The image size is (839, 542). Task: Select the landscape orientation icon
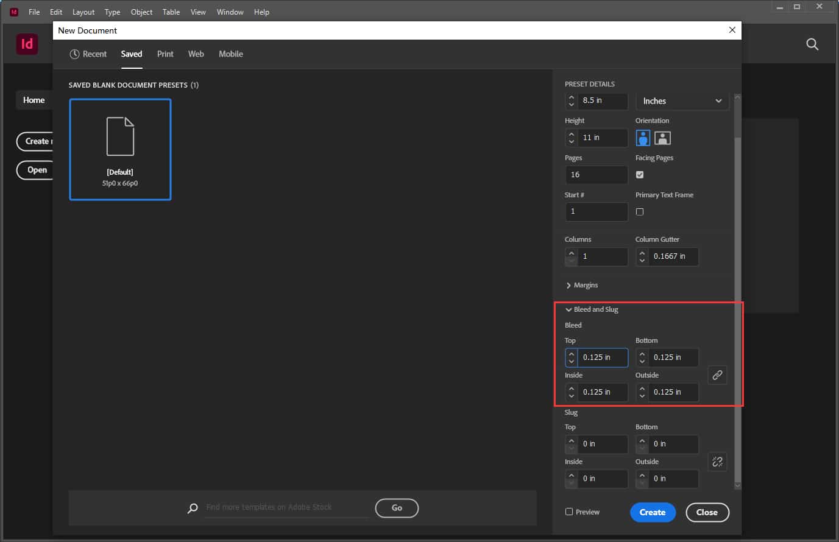pyautogui.click(x=662, y=138)
